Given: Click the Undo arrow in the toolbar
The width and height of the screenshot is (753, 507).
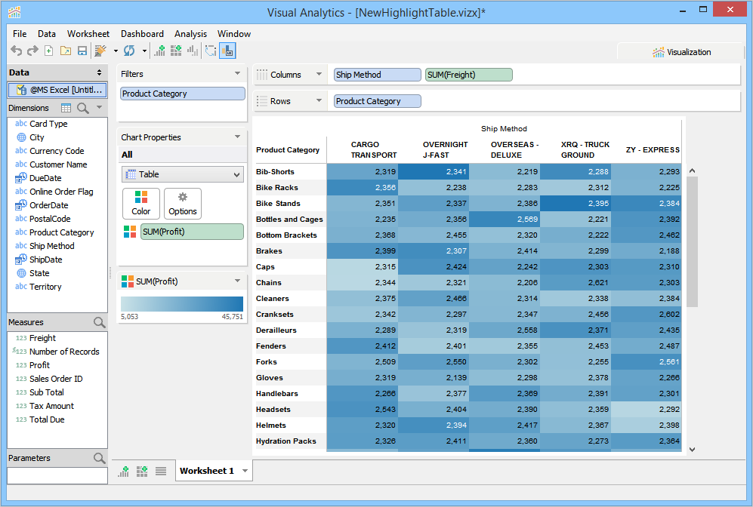Looking at the screenshot, I should (16, 51).
